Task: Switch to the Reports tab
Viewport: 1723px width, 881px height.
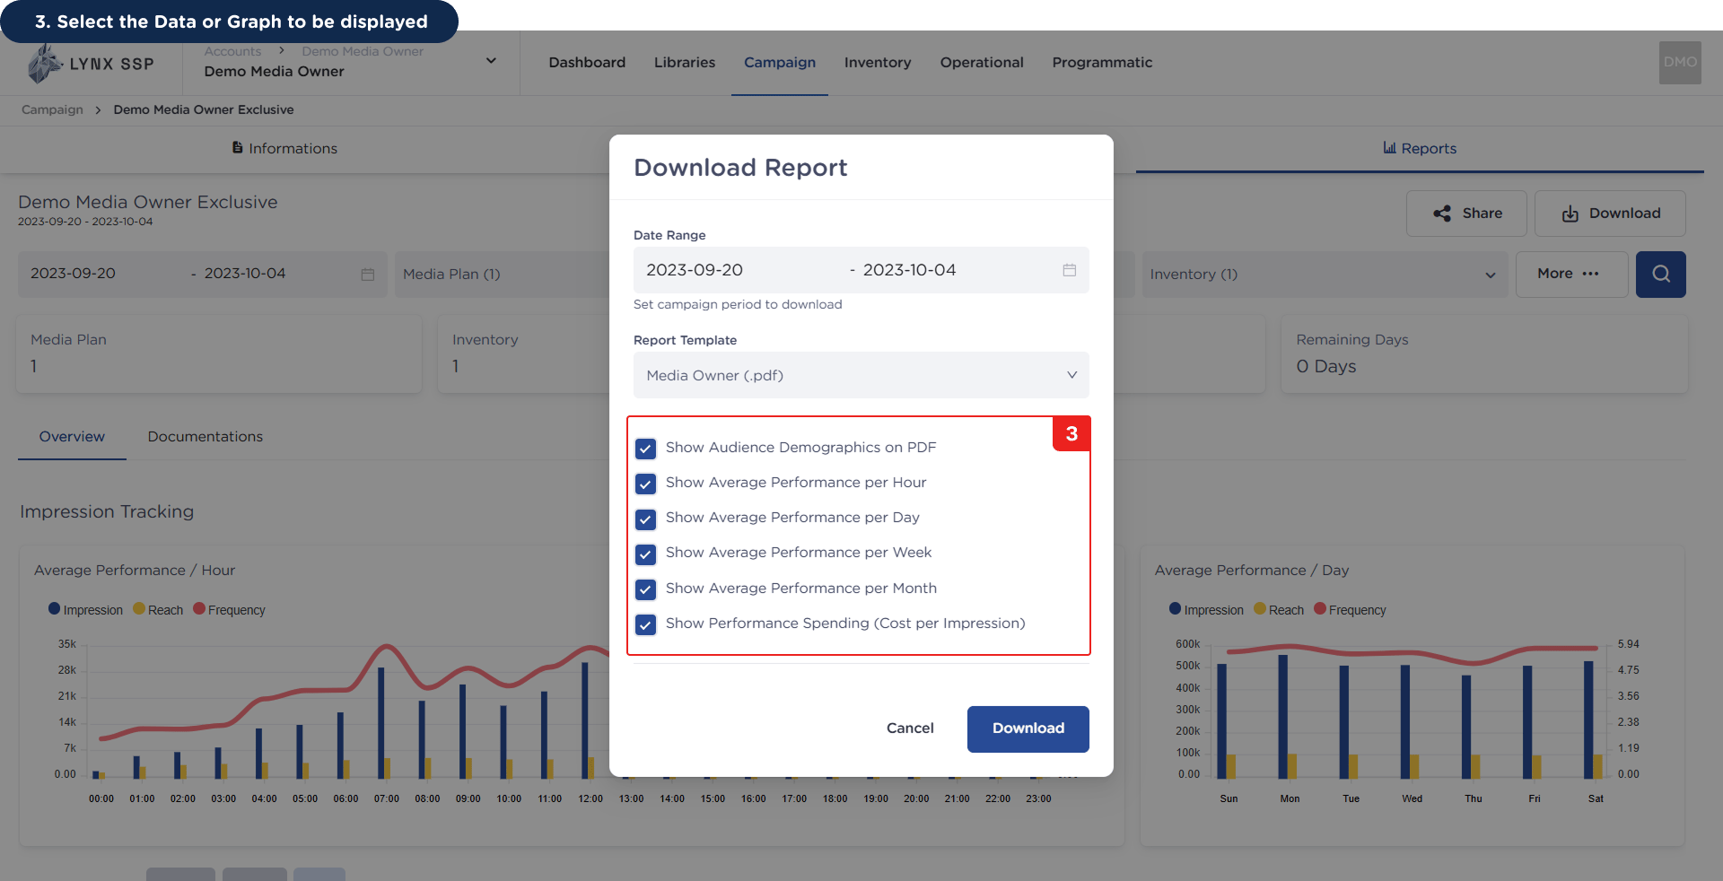Action: tap(1420, 149)
